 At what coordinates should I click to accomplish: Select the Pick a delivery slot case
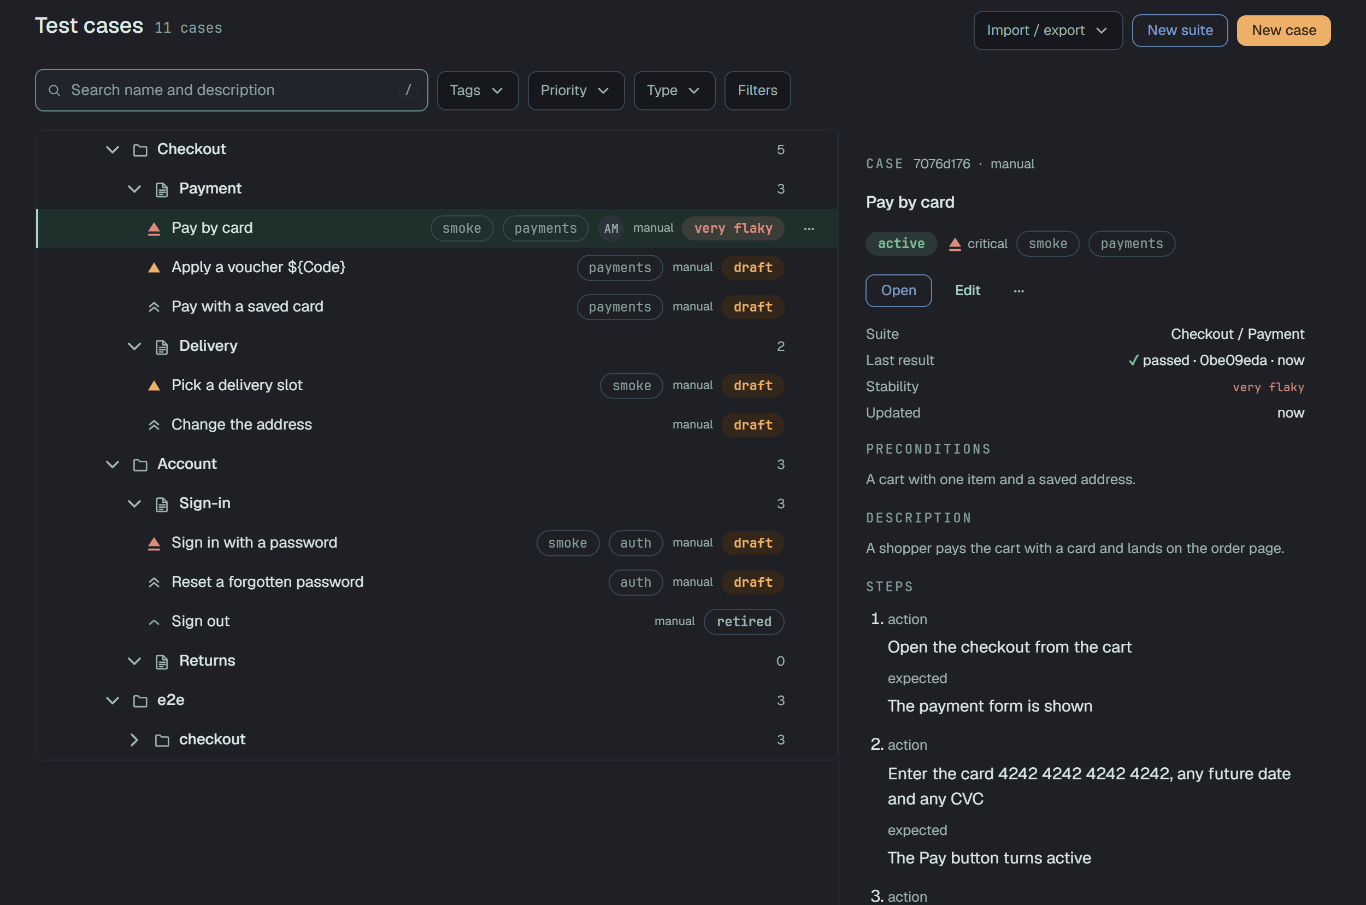coord(437,385)
